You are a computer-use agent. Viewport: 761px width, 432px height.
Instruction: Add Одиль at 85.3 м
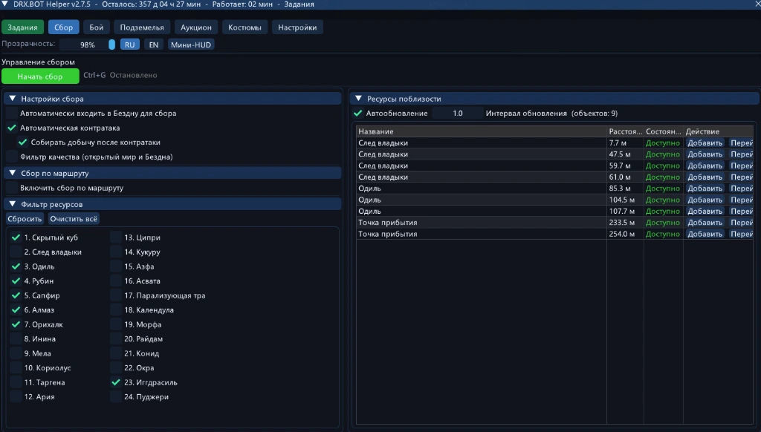click(705, 188)
